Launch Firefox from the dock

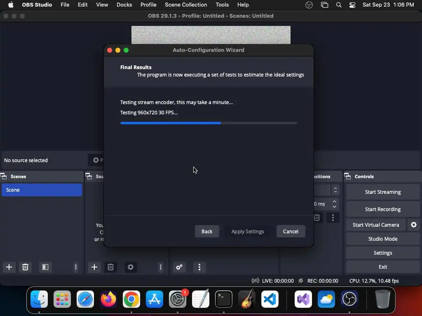(x=108, y=299)
